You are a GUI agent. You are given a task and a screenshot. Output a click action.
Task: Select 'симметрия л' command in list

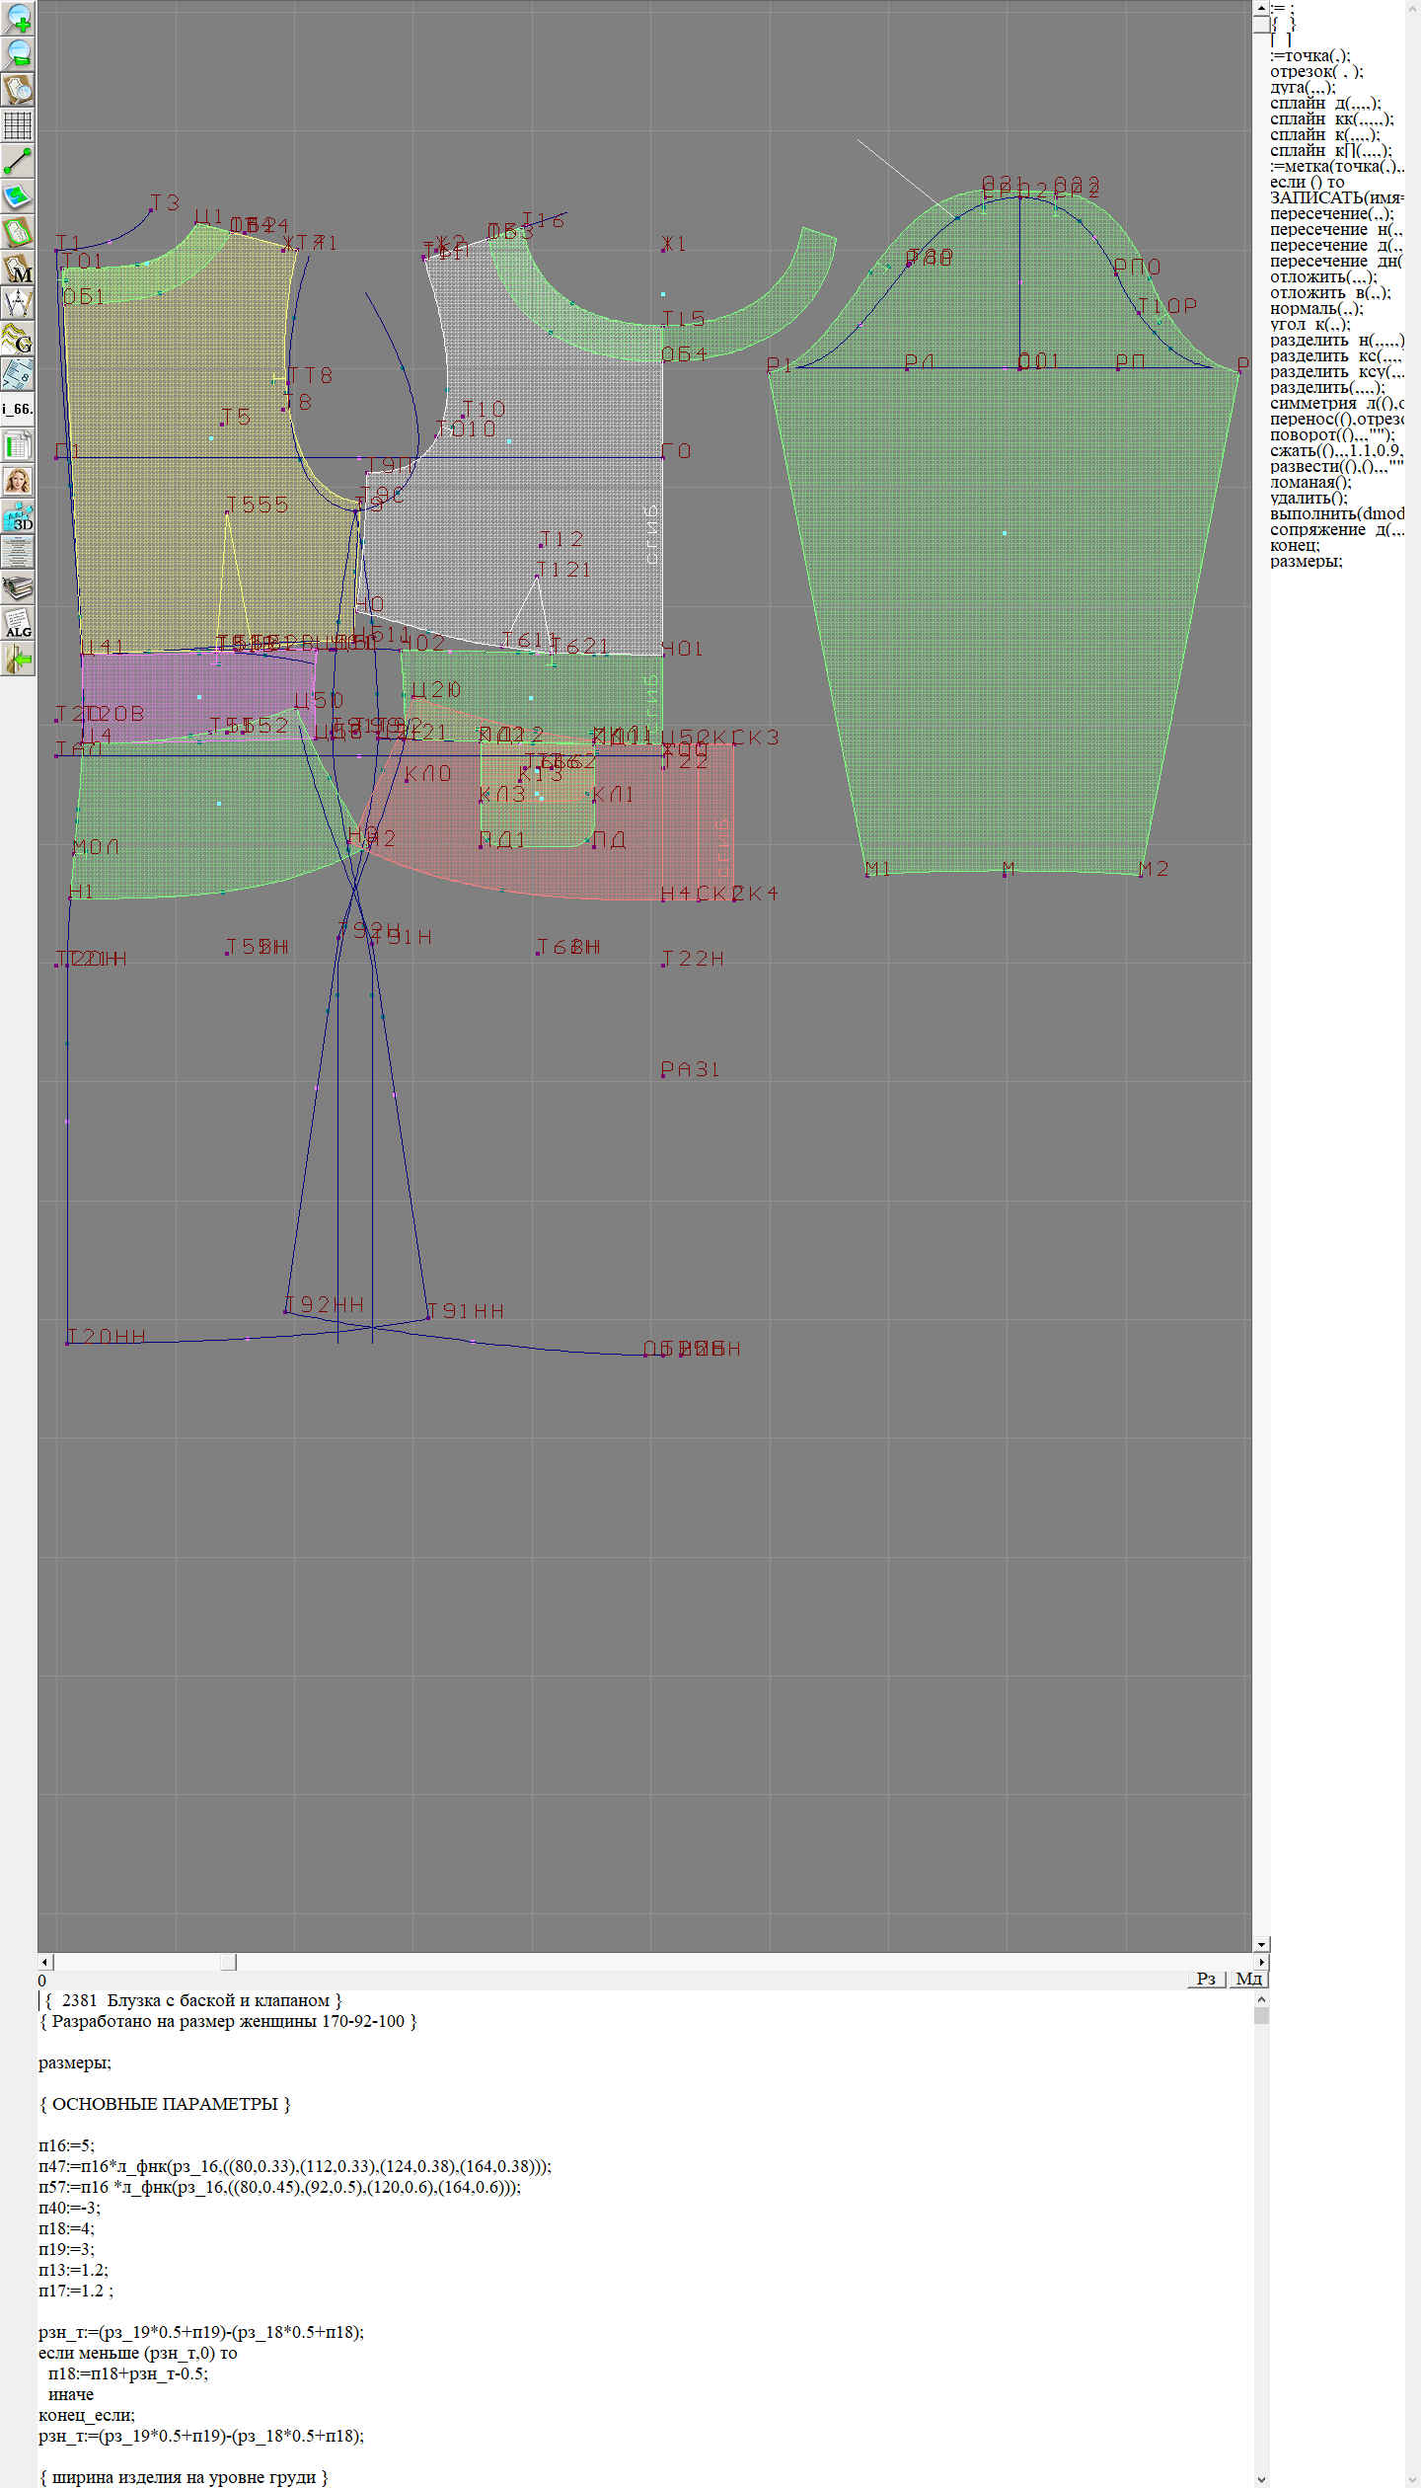[1334, 403]
